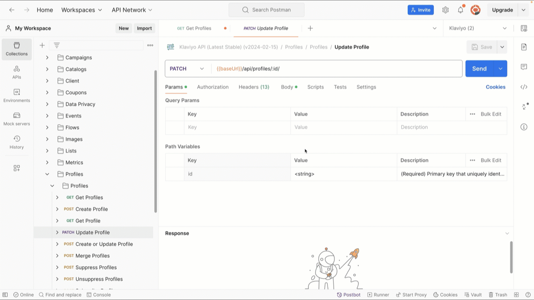Screen dimensions: 534x300
Task: Open Postbot from the status bar
Action: [x=349, y=295]
